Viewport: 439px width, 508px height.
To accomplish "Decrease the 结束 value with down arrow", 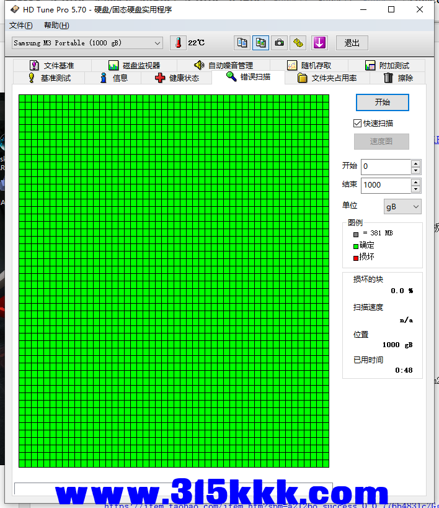I will [416, 189].
